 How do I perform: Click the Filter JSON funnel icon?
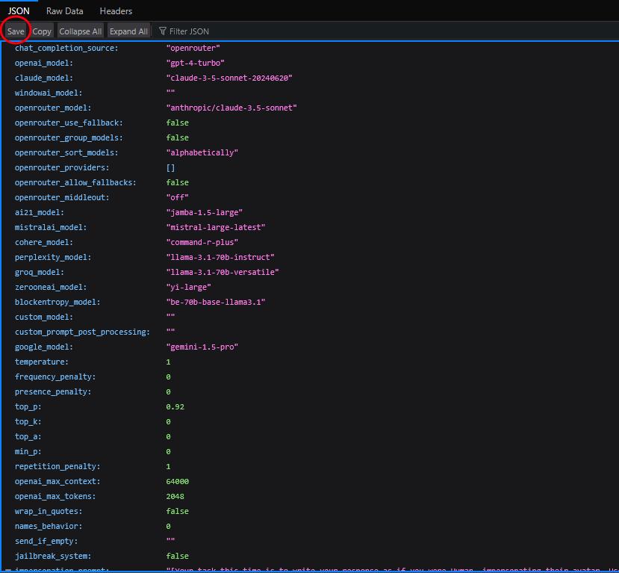pyautogui.click(x=162, y=31)
